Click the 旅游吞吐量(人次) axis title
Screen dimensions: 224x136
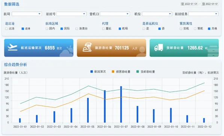[15, 72]
